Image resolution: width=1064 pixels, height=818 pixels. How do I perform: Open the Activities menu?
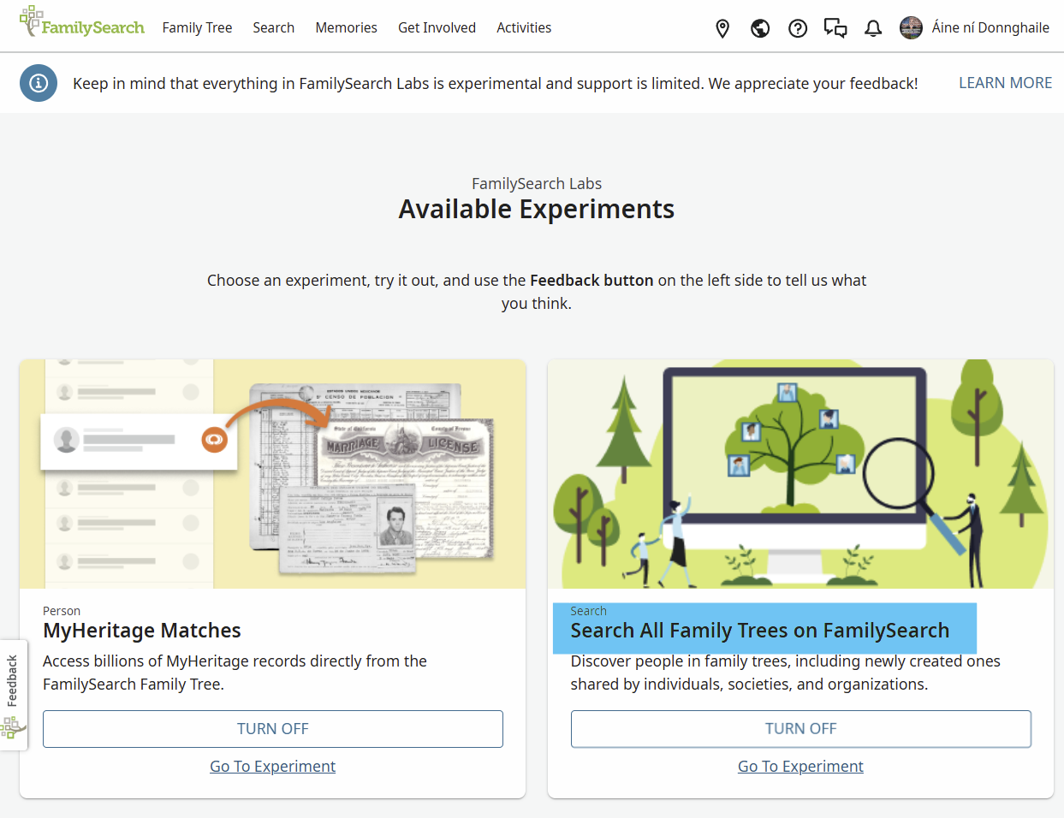(x=524, y=27)
